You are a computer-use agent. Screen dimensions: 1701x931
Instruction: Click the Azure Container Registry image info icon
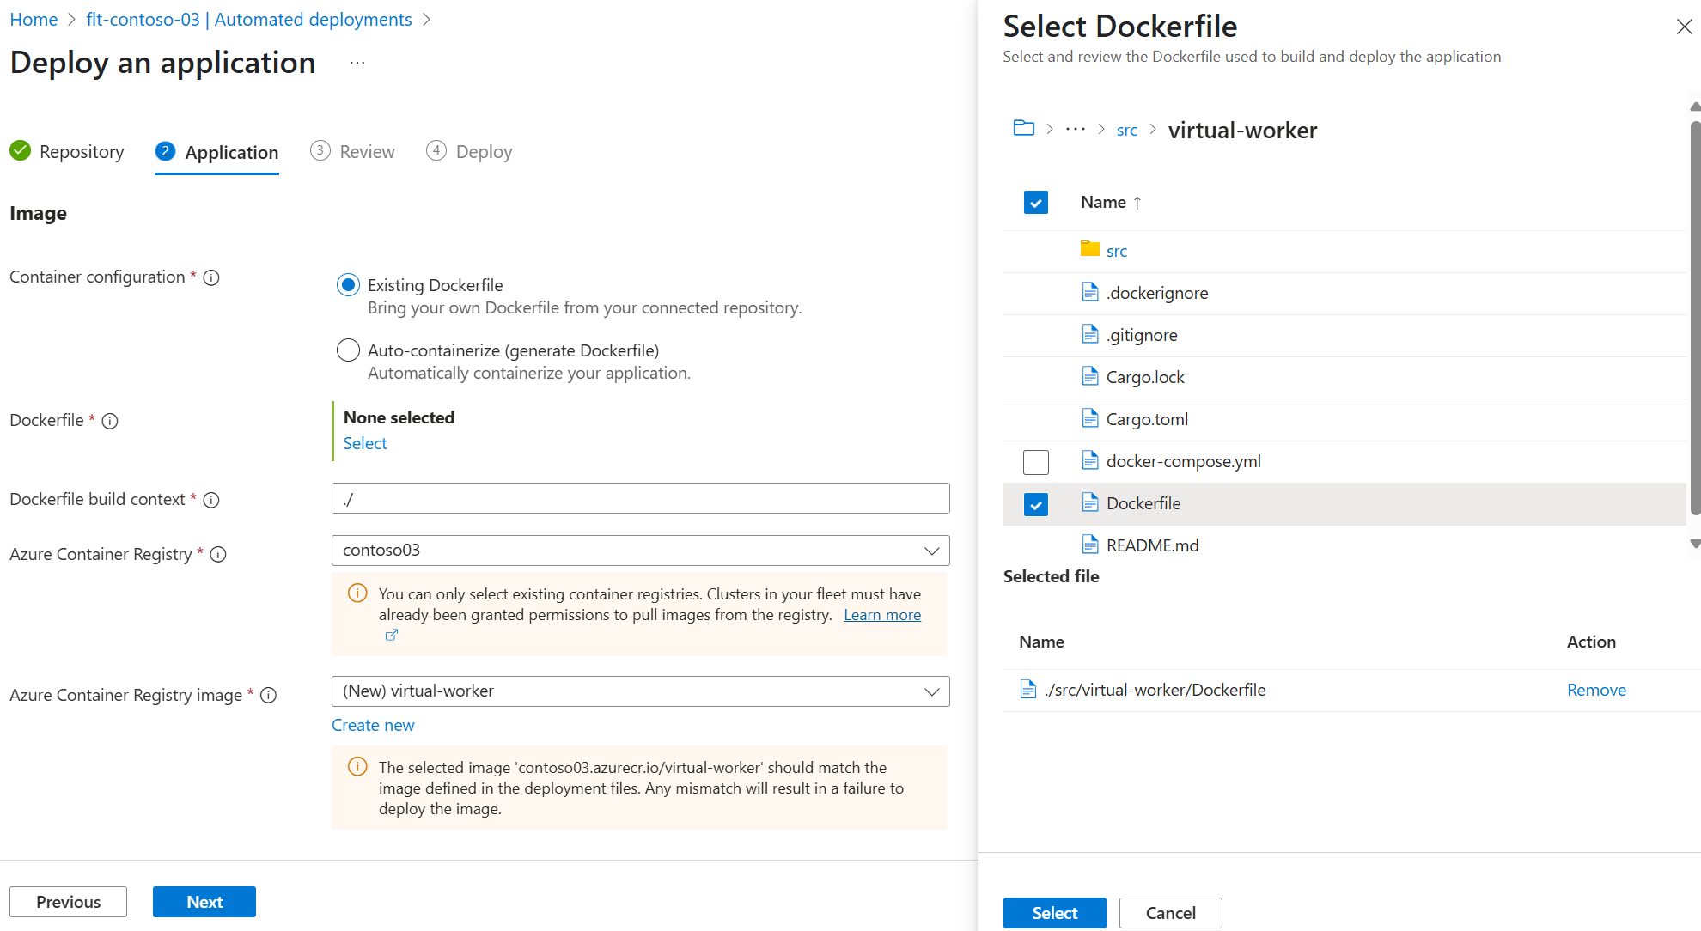point(269,696)
